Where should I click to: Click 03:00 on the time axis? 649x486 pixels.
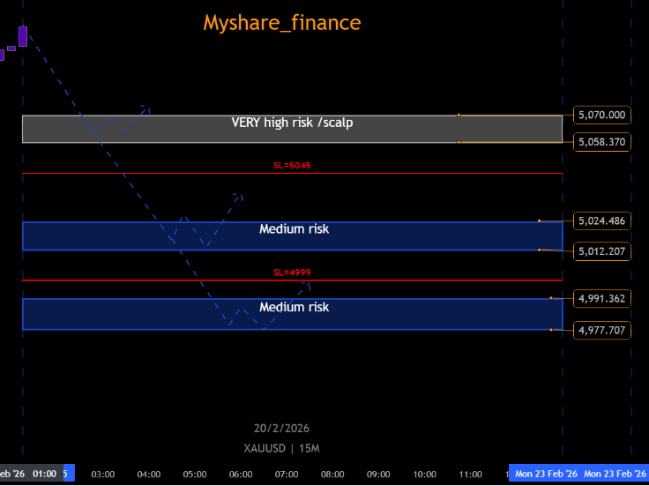(102, 474)
